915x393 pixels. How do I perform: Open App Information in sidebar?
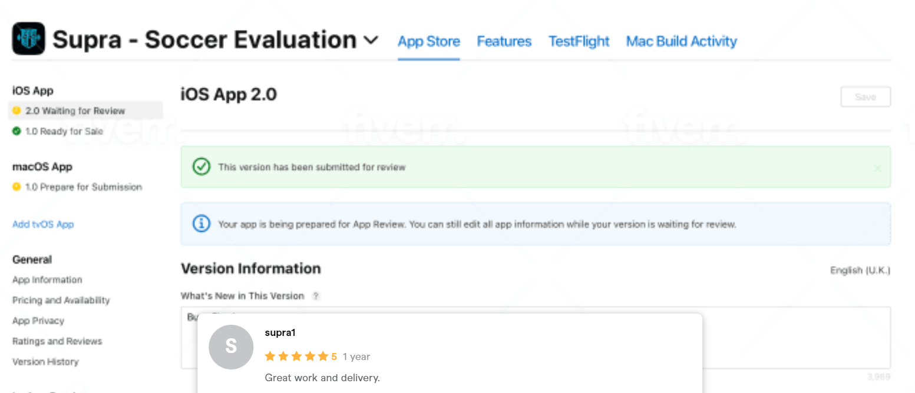coord(47,280)
